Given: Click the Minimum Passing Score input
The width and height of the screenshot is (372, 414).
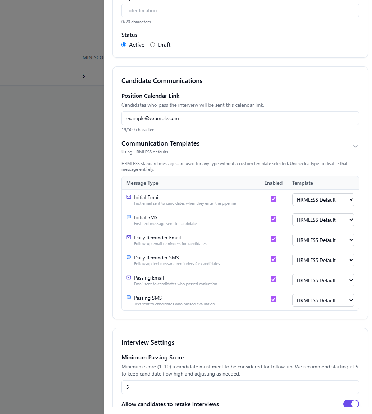Looking at the screenshot, I should pyautogui.click(x=240, y=387).
